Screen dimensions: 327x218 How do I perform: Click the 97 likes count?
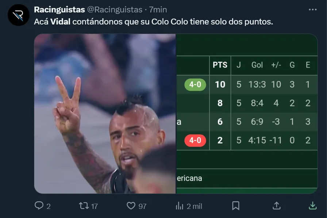click(x=142, y=206)
